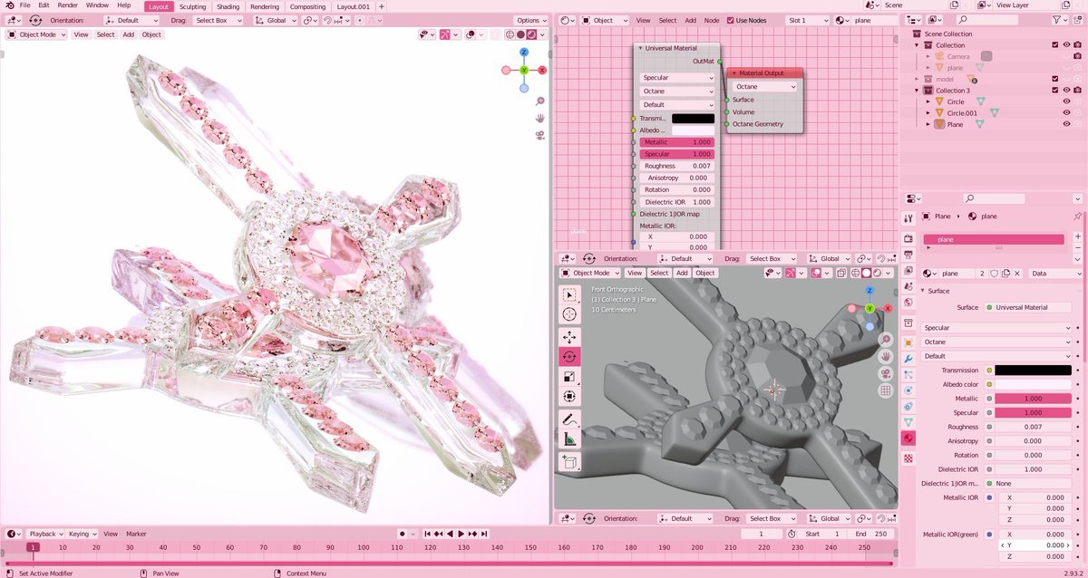Open Playback popover in timeline
This screenshot has width=1088, height=578.
[44, 534]
